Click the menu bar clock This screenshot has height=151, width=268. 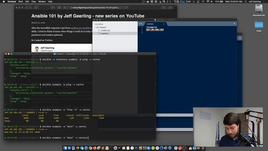[234, 2]
